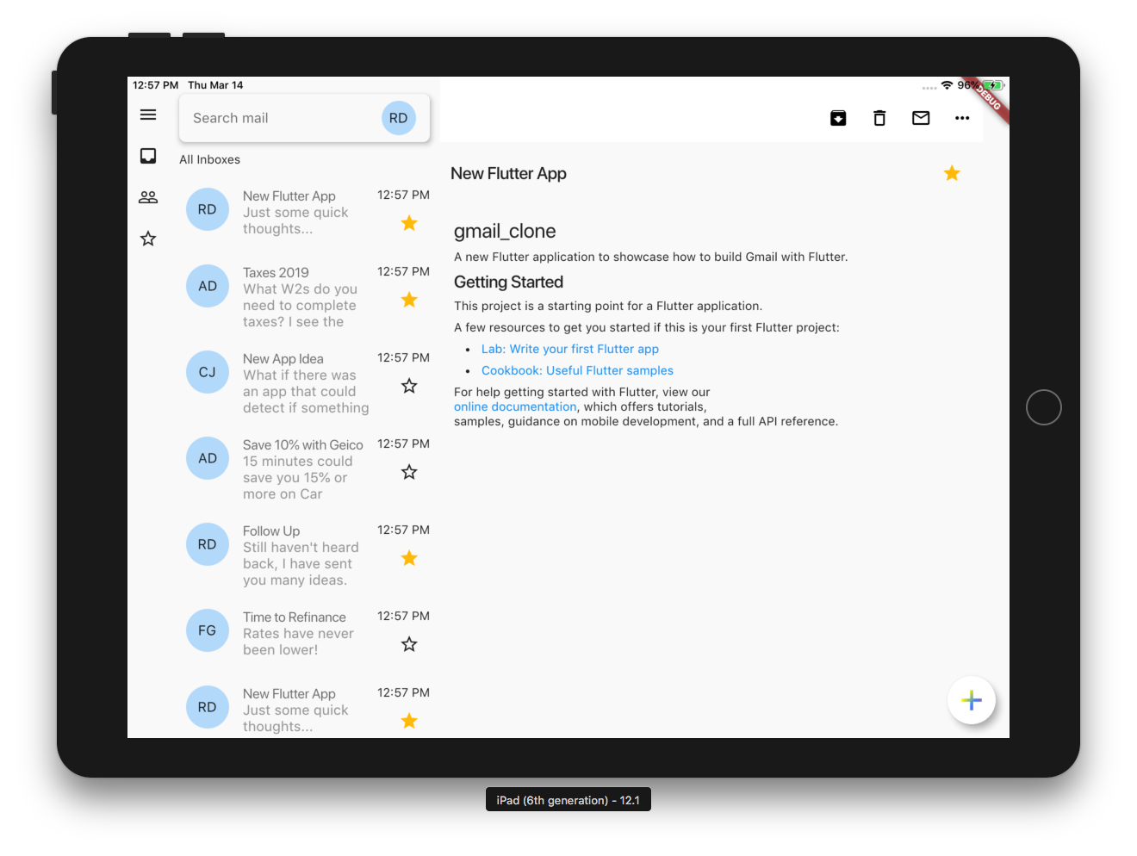Open the New App Idea email subject
This screenshot has width=1137, height=856.
283,358
